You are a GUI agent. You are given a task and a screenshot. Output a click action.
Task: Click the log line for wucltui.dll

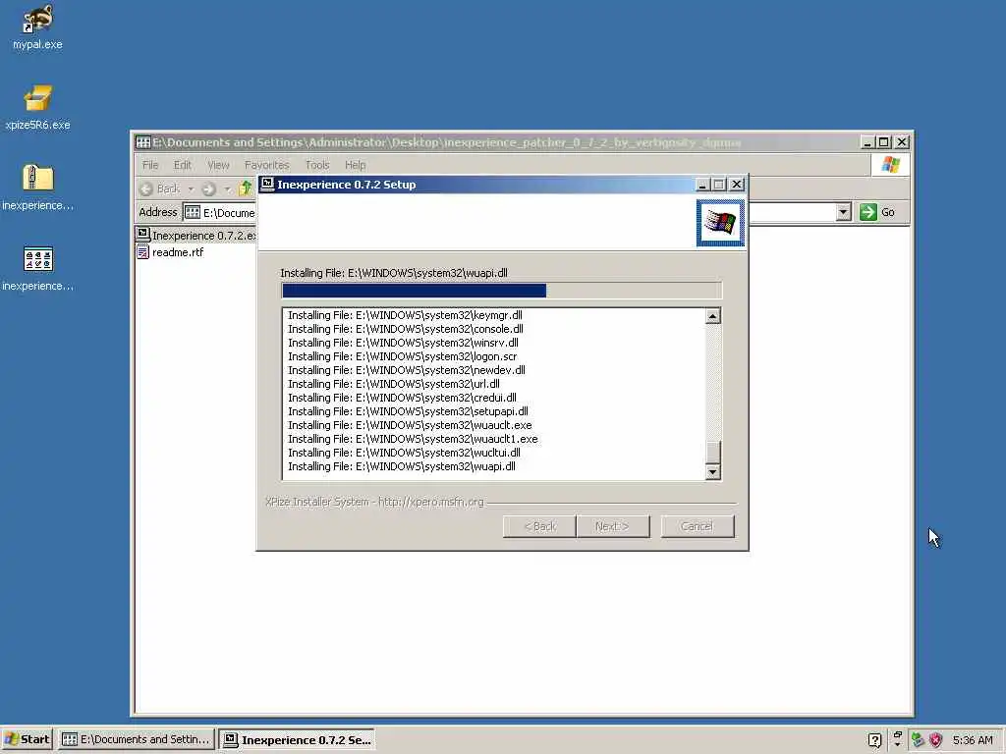tap(404, 453)
